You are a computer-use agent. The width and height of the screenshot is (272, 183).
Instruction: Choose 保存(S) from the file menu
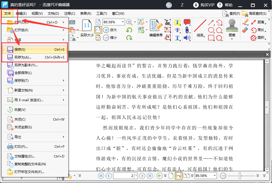(35, 50)
